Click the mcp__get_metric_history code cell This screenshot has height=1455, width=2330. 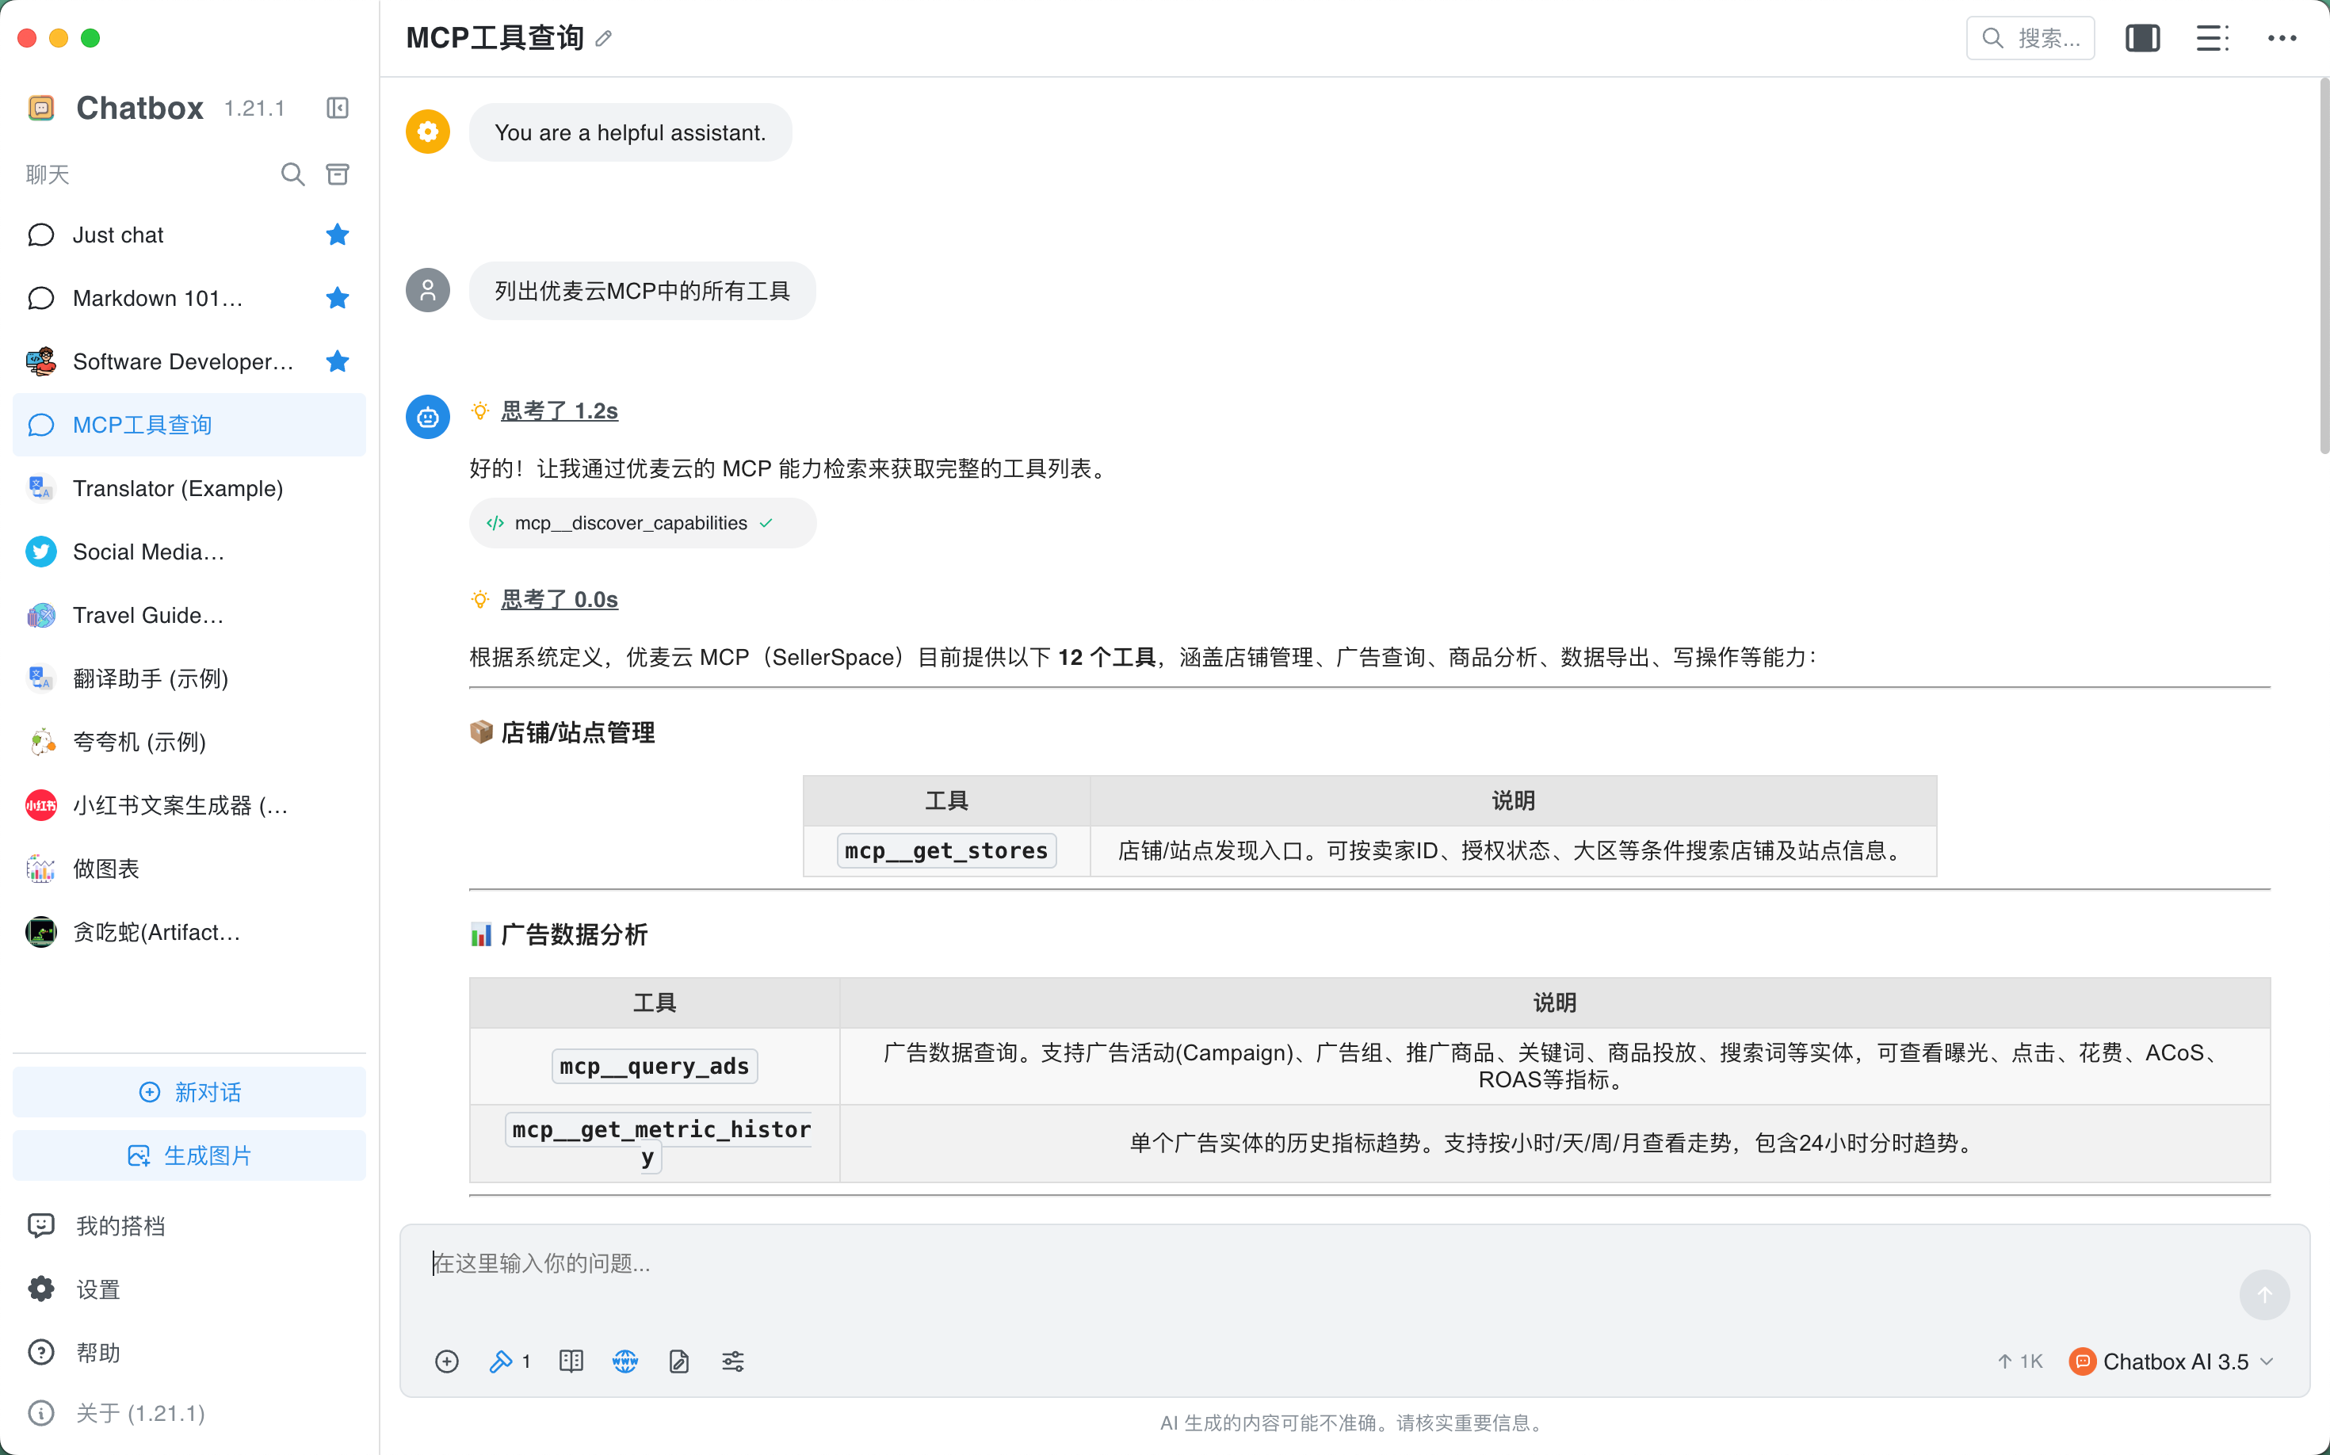[x=660, y=1144]
